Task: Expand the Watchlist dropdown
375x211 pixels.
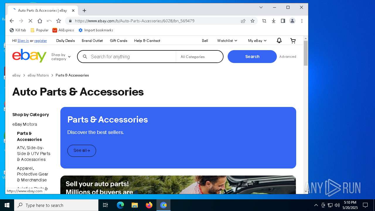Action: click(x=227, y=41)
